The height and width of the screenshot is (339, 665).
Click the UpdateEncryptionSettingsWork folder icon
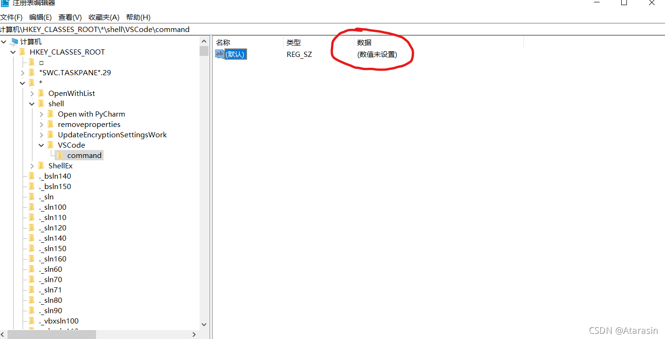[x=50, y=135]
